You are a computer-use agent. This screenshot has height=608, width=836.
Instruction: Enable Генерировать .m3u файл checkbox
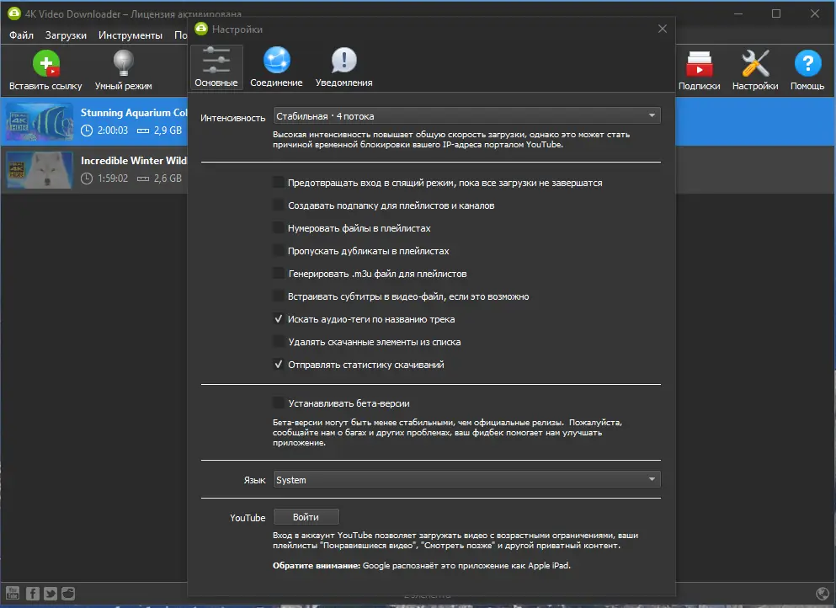[x=279, y=274]
